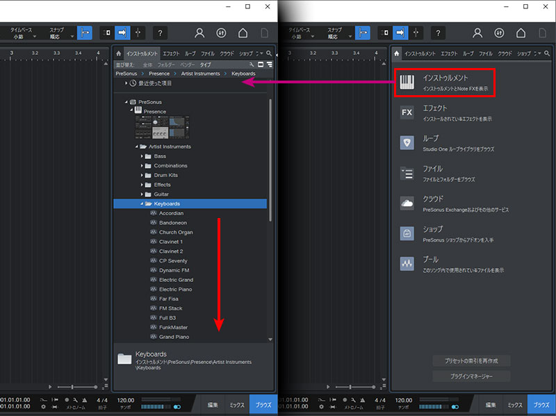
Task: Click the tempo value 120.00 in left window
Action: 126,400
